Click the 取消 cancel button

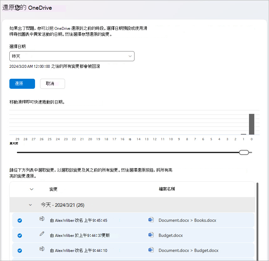[53, 84]
